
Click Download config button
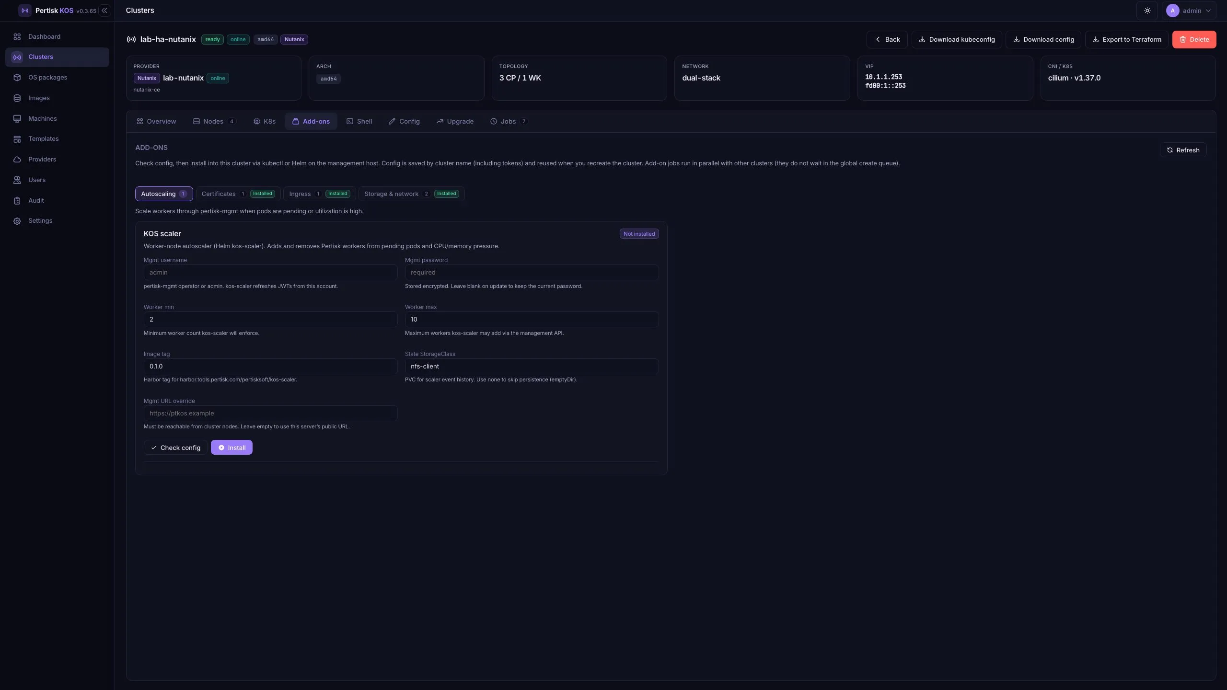click(1043, 39)
